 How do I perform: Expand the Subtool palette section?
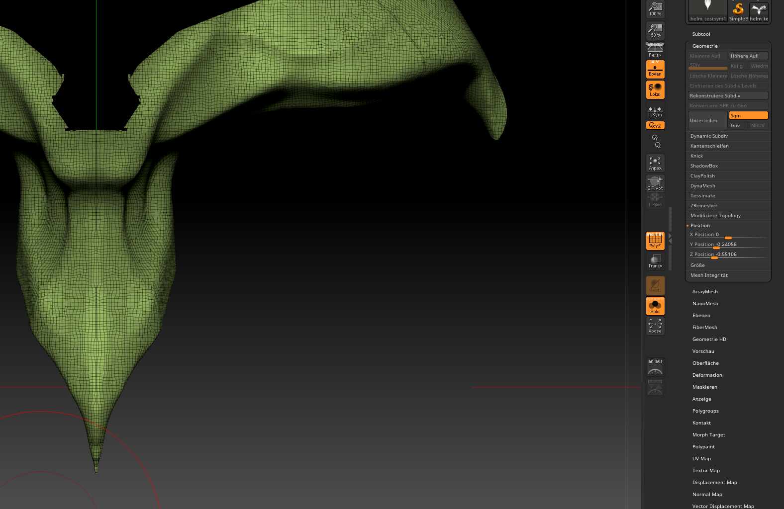pos(701,34)
